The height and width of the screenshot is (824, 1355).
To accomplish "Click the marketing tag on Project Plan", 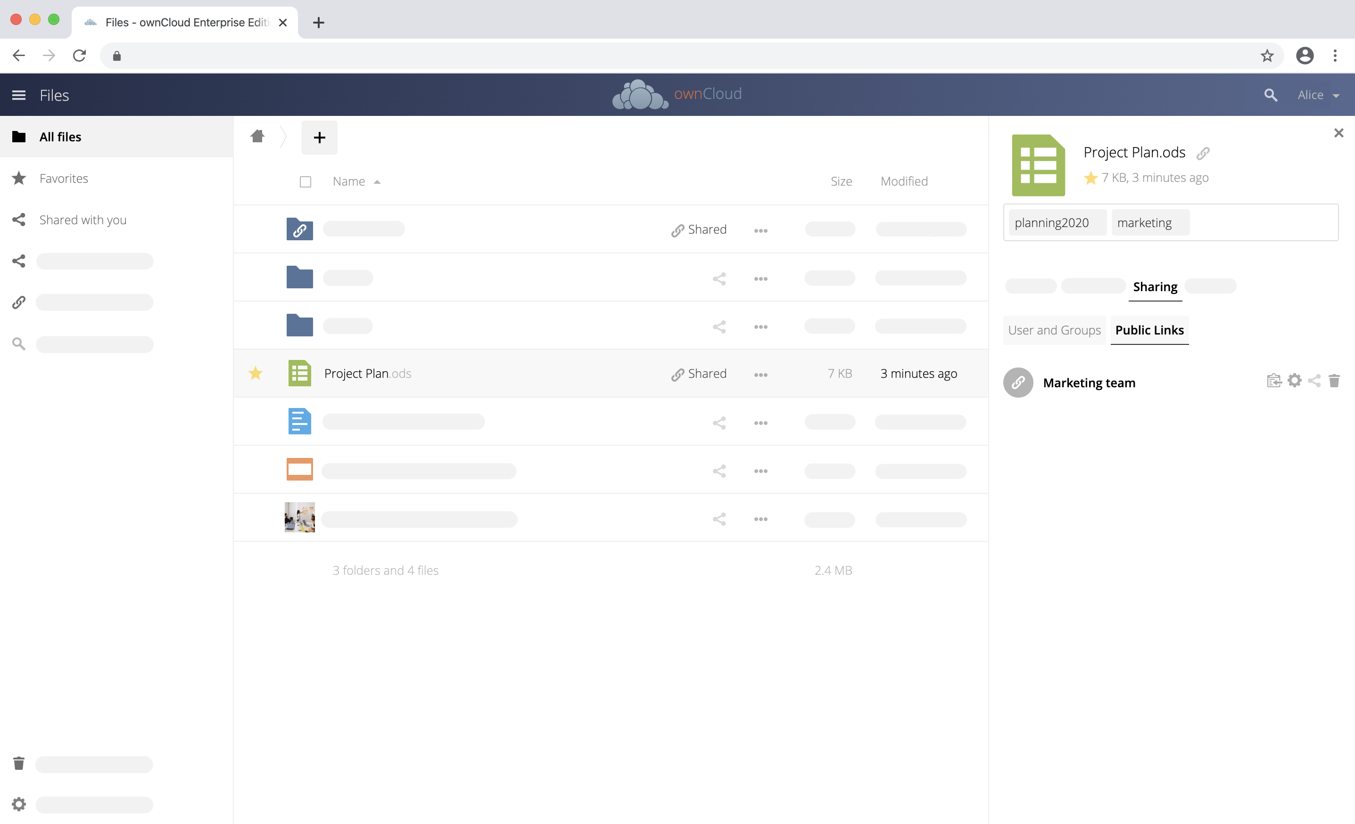I will [1145, 221].
